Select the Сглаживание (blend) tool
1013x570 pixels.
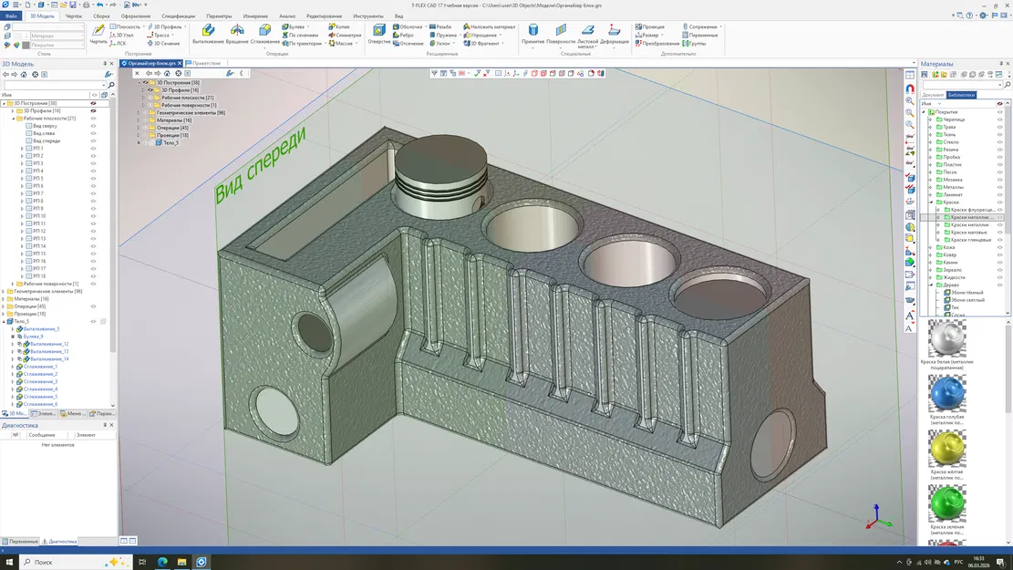pos(264,30)
